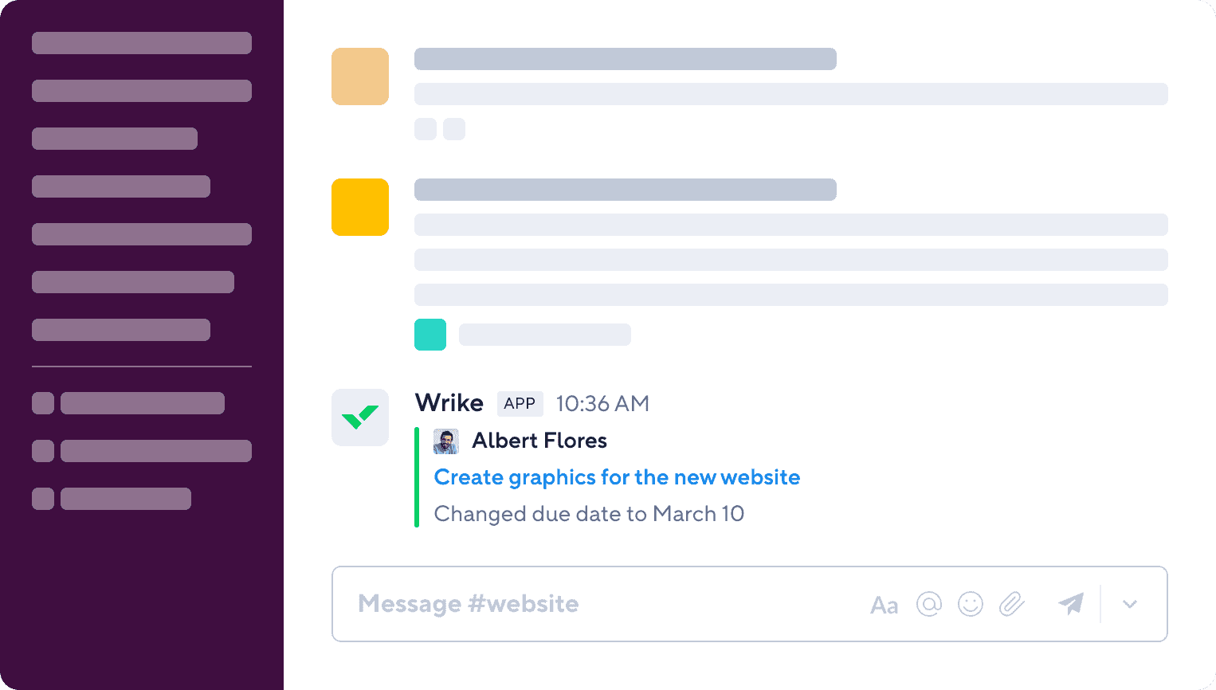Click the yellow avatar of the second message
Image resolution: width=1216 pixels, height=690 pixels.
360,207
